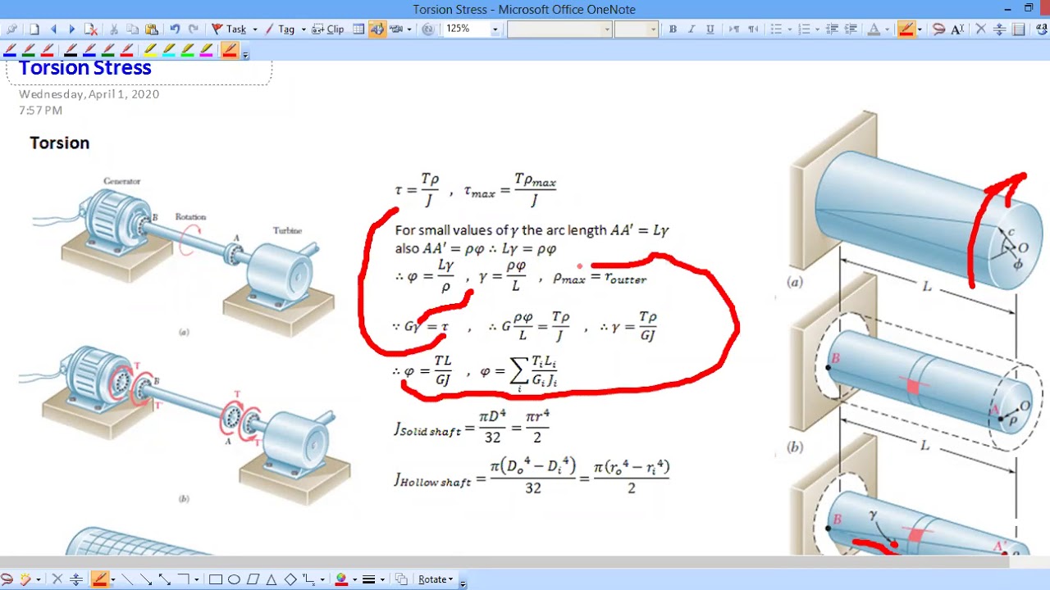Select the Lasso tool in top toolbar

pyautogui.click(x=938, y=29)
